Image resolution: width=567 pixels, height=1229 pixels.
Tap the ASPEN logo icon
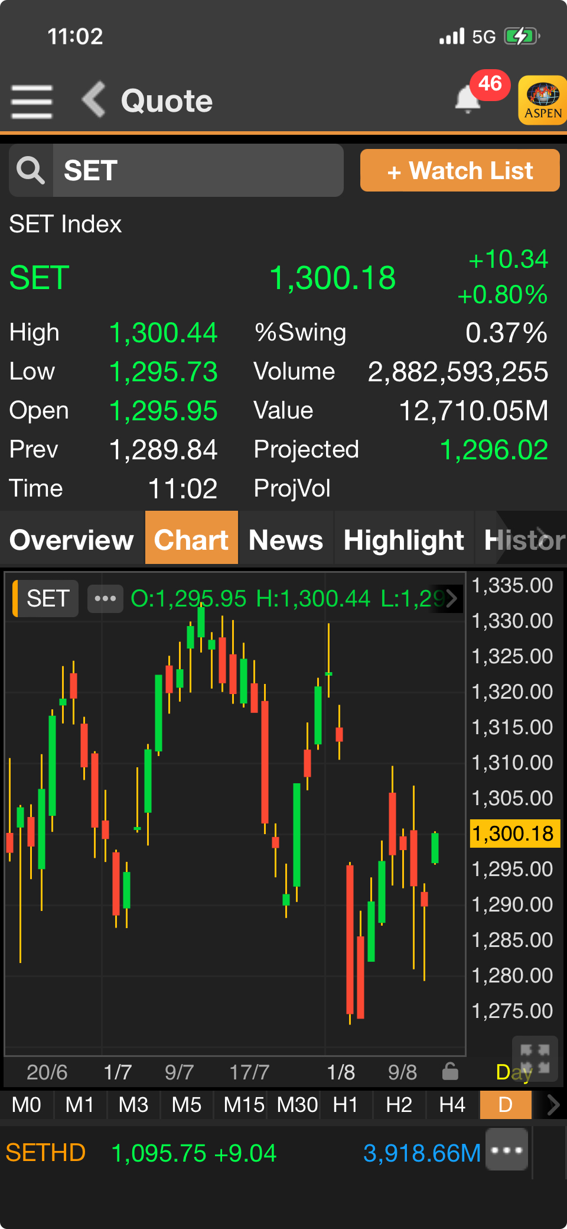[542, 100]
